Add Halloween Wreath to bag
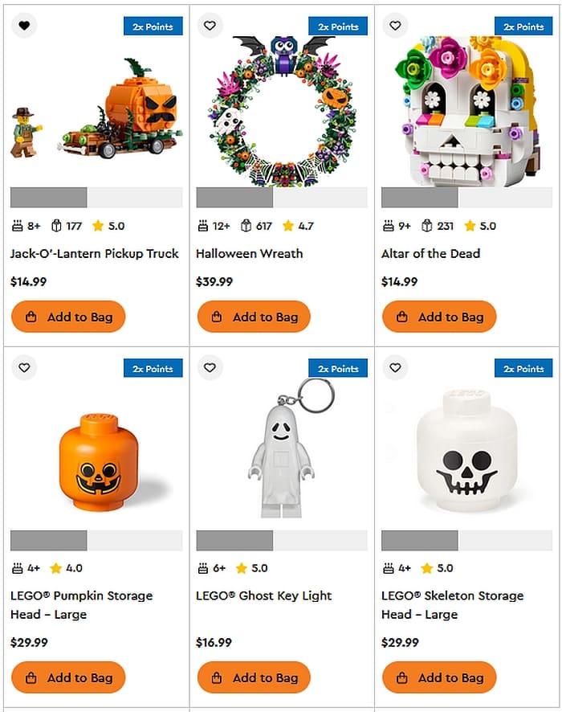 [254, 317]
